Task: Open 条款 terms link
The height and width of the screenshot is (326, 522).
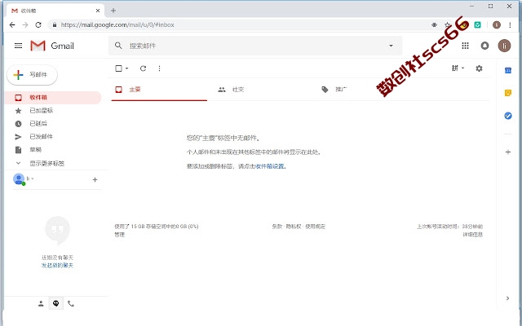Action: tap(277, 227)
